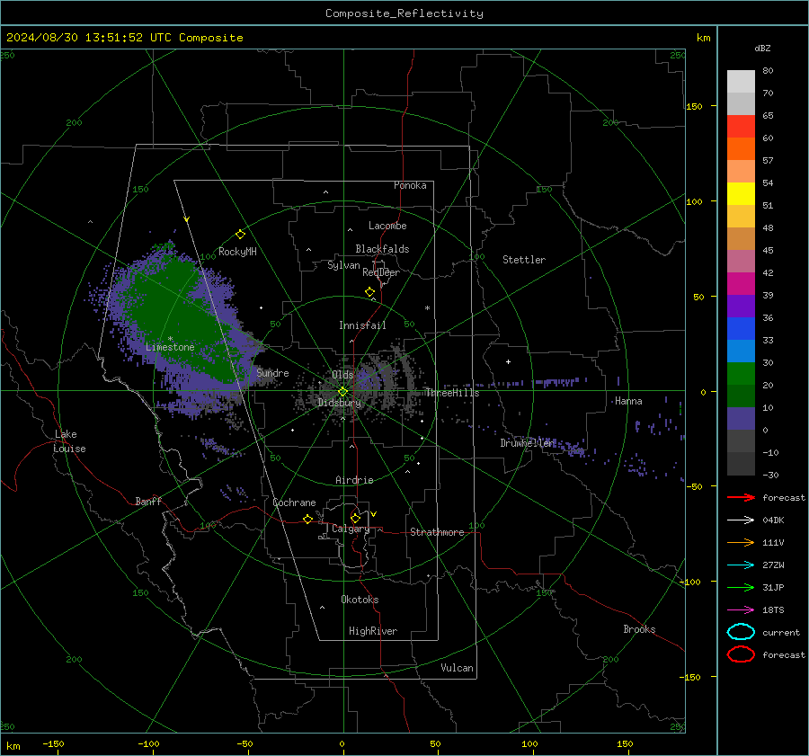The image size is (809, 756).
Task: Click the Lacombe label
Action: point(387,226)
